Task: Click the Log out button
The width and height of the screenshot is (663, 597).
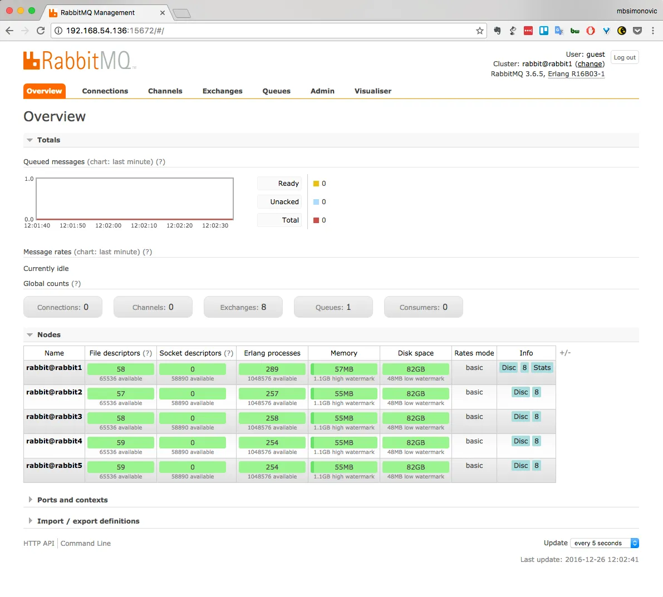Action: click(625, 57)
